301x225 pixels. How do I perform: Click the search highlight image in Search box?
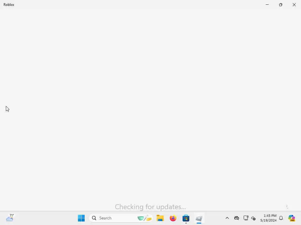[x=145, y=218]
